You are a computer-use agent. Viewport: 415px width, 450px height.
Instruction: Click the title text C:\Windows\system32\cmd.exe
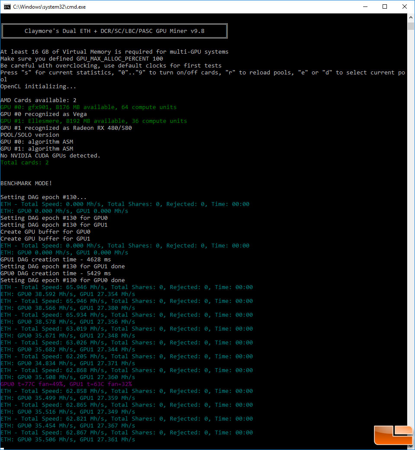pos(49,7)
